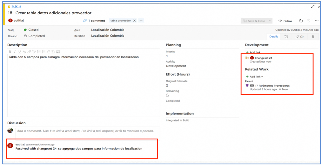Add link under Related Work section

click(x=254, y=77)
